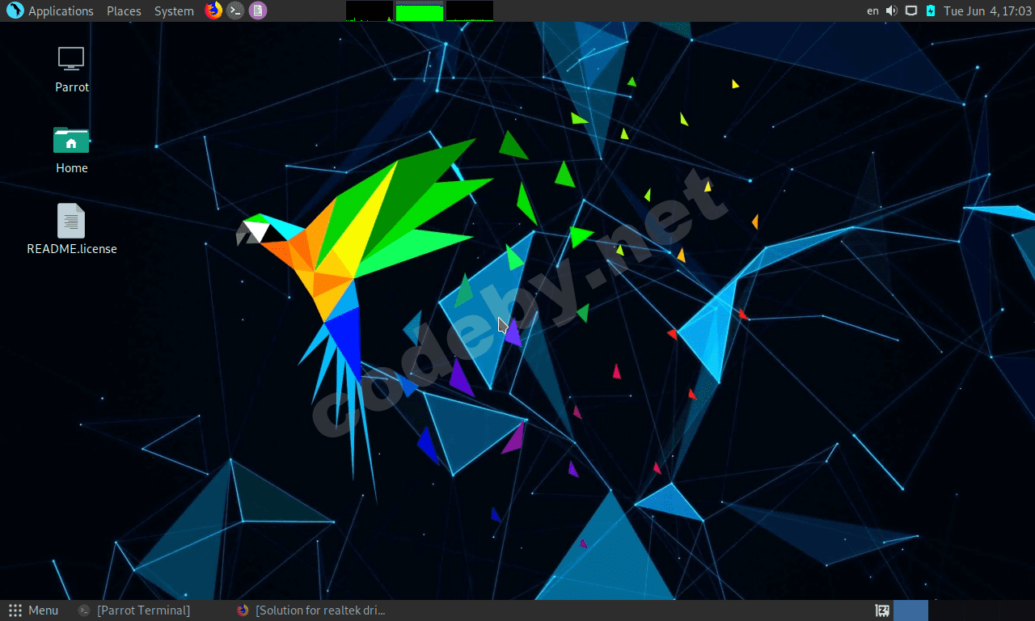
Task: Click the 'en' keyboard layout indicator
Action: [x=872, y=11]
